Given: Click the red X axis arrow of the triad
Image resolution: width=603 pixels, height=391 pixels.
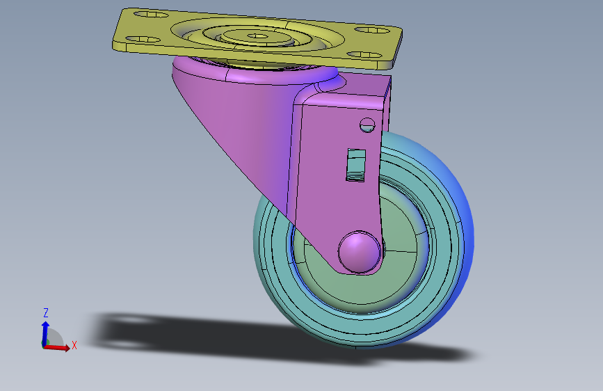Looking at the screenshot, I should [x=57, y=347].
